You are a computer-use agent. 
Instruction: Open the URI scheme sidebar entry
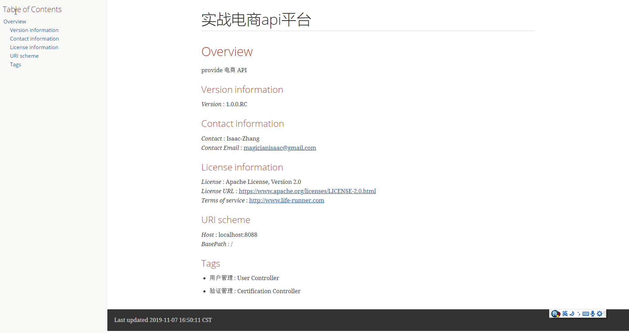click(24, 56)
